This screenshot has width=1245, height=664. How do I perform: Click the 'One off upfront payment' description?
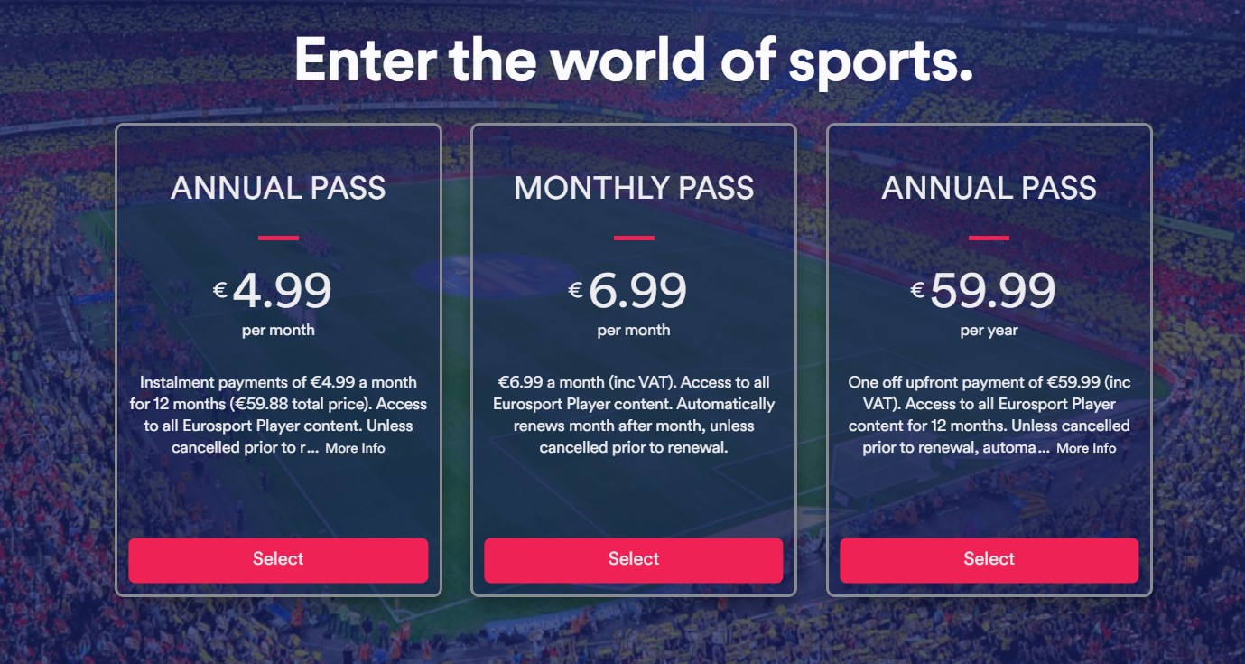click(989, 415)
